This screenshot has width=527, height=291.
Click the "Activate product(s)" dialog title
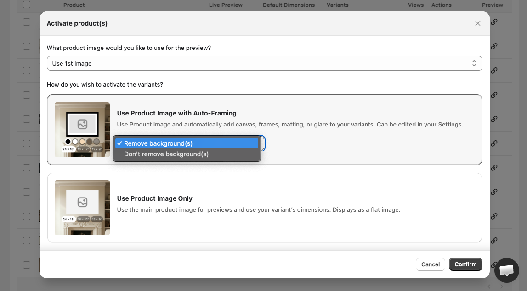coord(77,23)
